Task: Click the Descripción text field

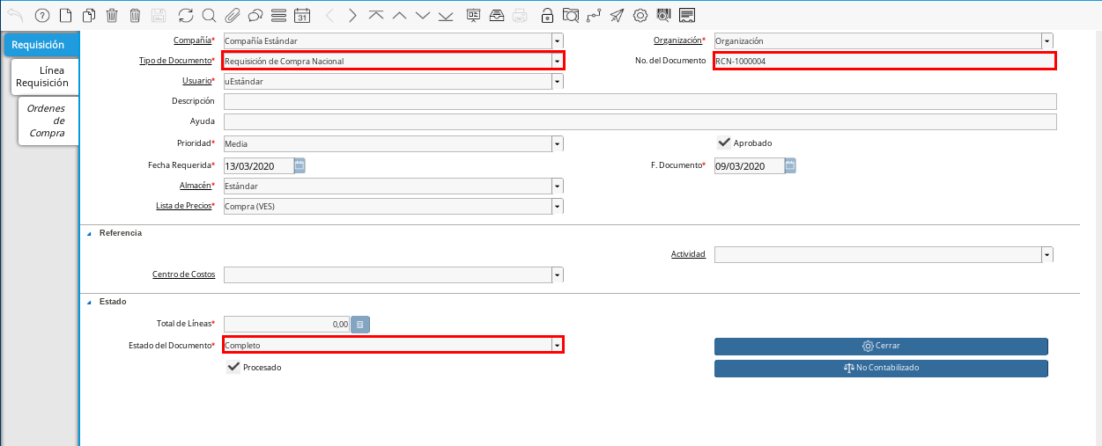Action: (x=640, y=101)
